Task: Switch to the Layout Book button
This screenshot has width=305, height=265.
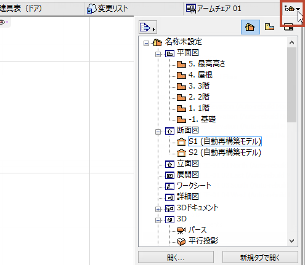Action: 288,27
